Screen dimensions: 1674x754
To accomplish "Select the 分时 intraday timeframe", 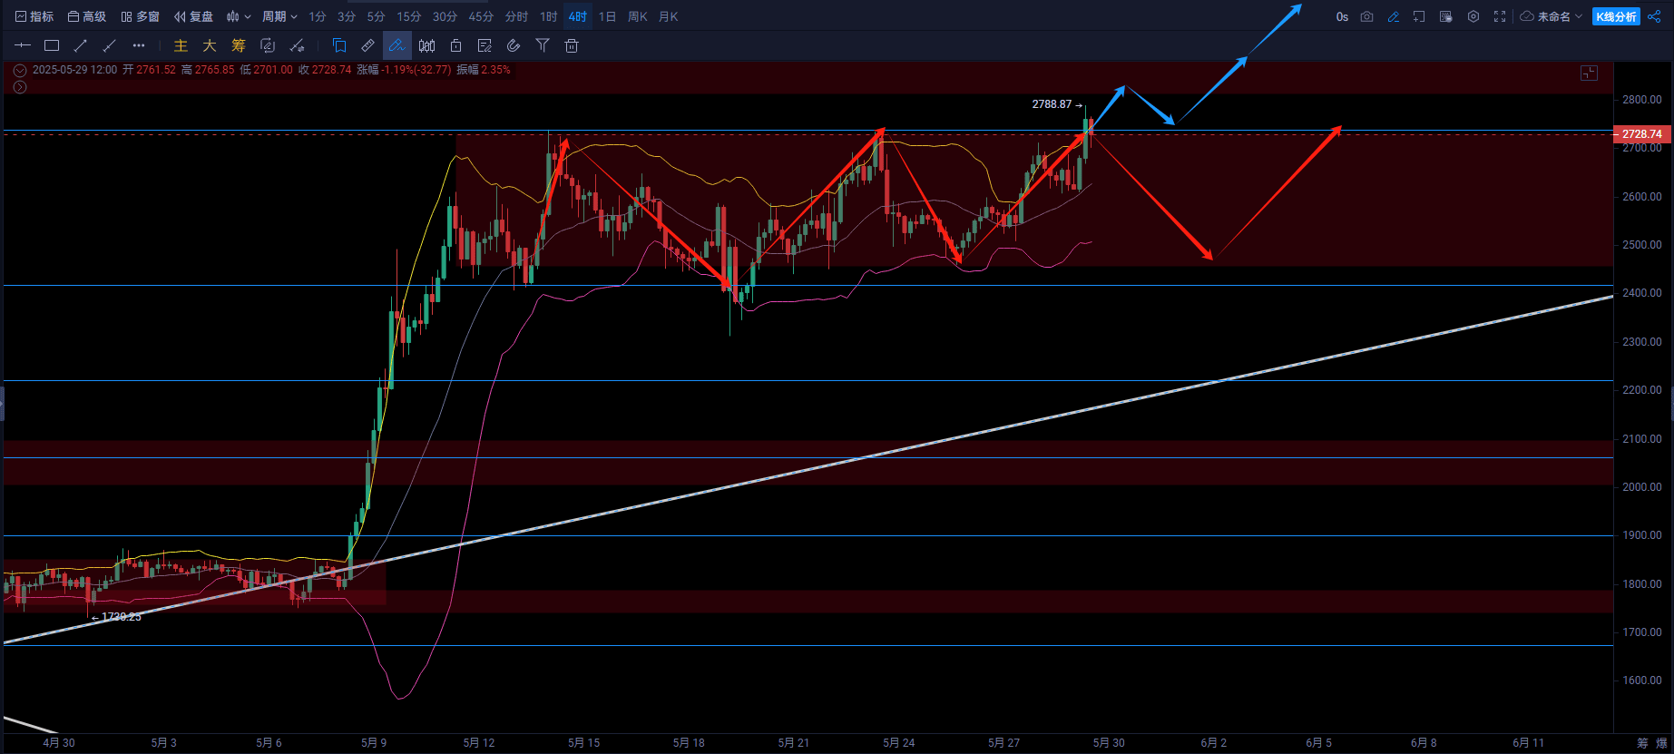I will (516, 16).
